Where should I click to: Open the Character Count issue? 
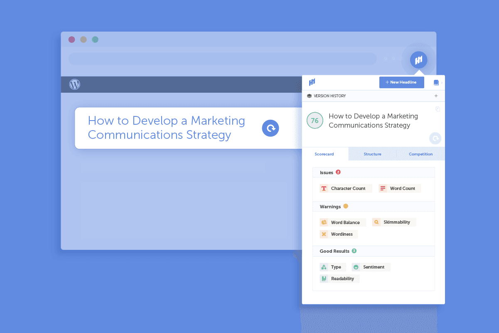(346, 188)
